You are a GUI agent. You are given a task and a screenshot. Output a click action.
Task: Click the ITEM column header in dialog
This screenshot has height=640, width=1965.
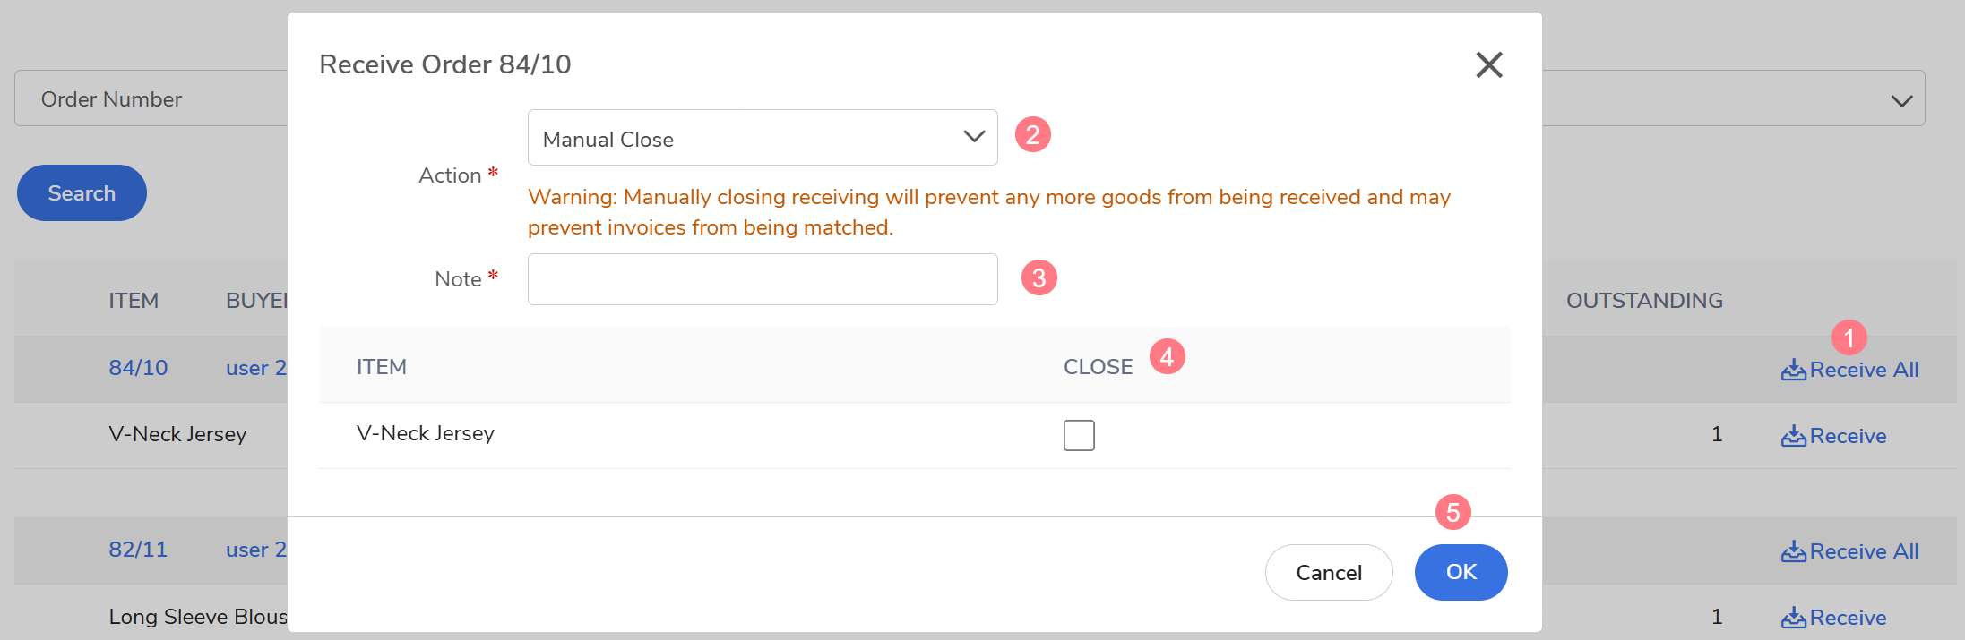382,367
